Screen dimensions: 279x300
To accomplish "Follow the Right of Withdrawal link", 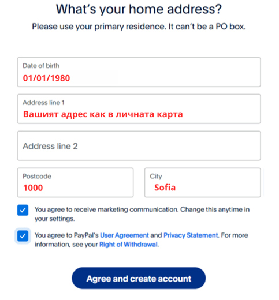I will pyautogui.click(x=128, y=245).
